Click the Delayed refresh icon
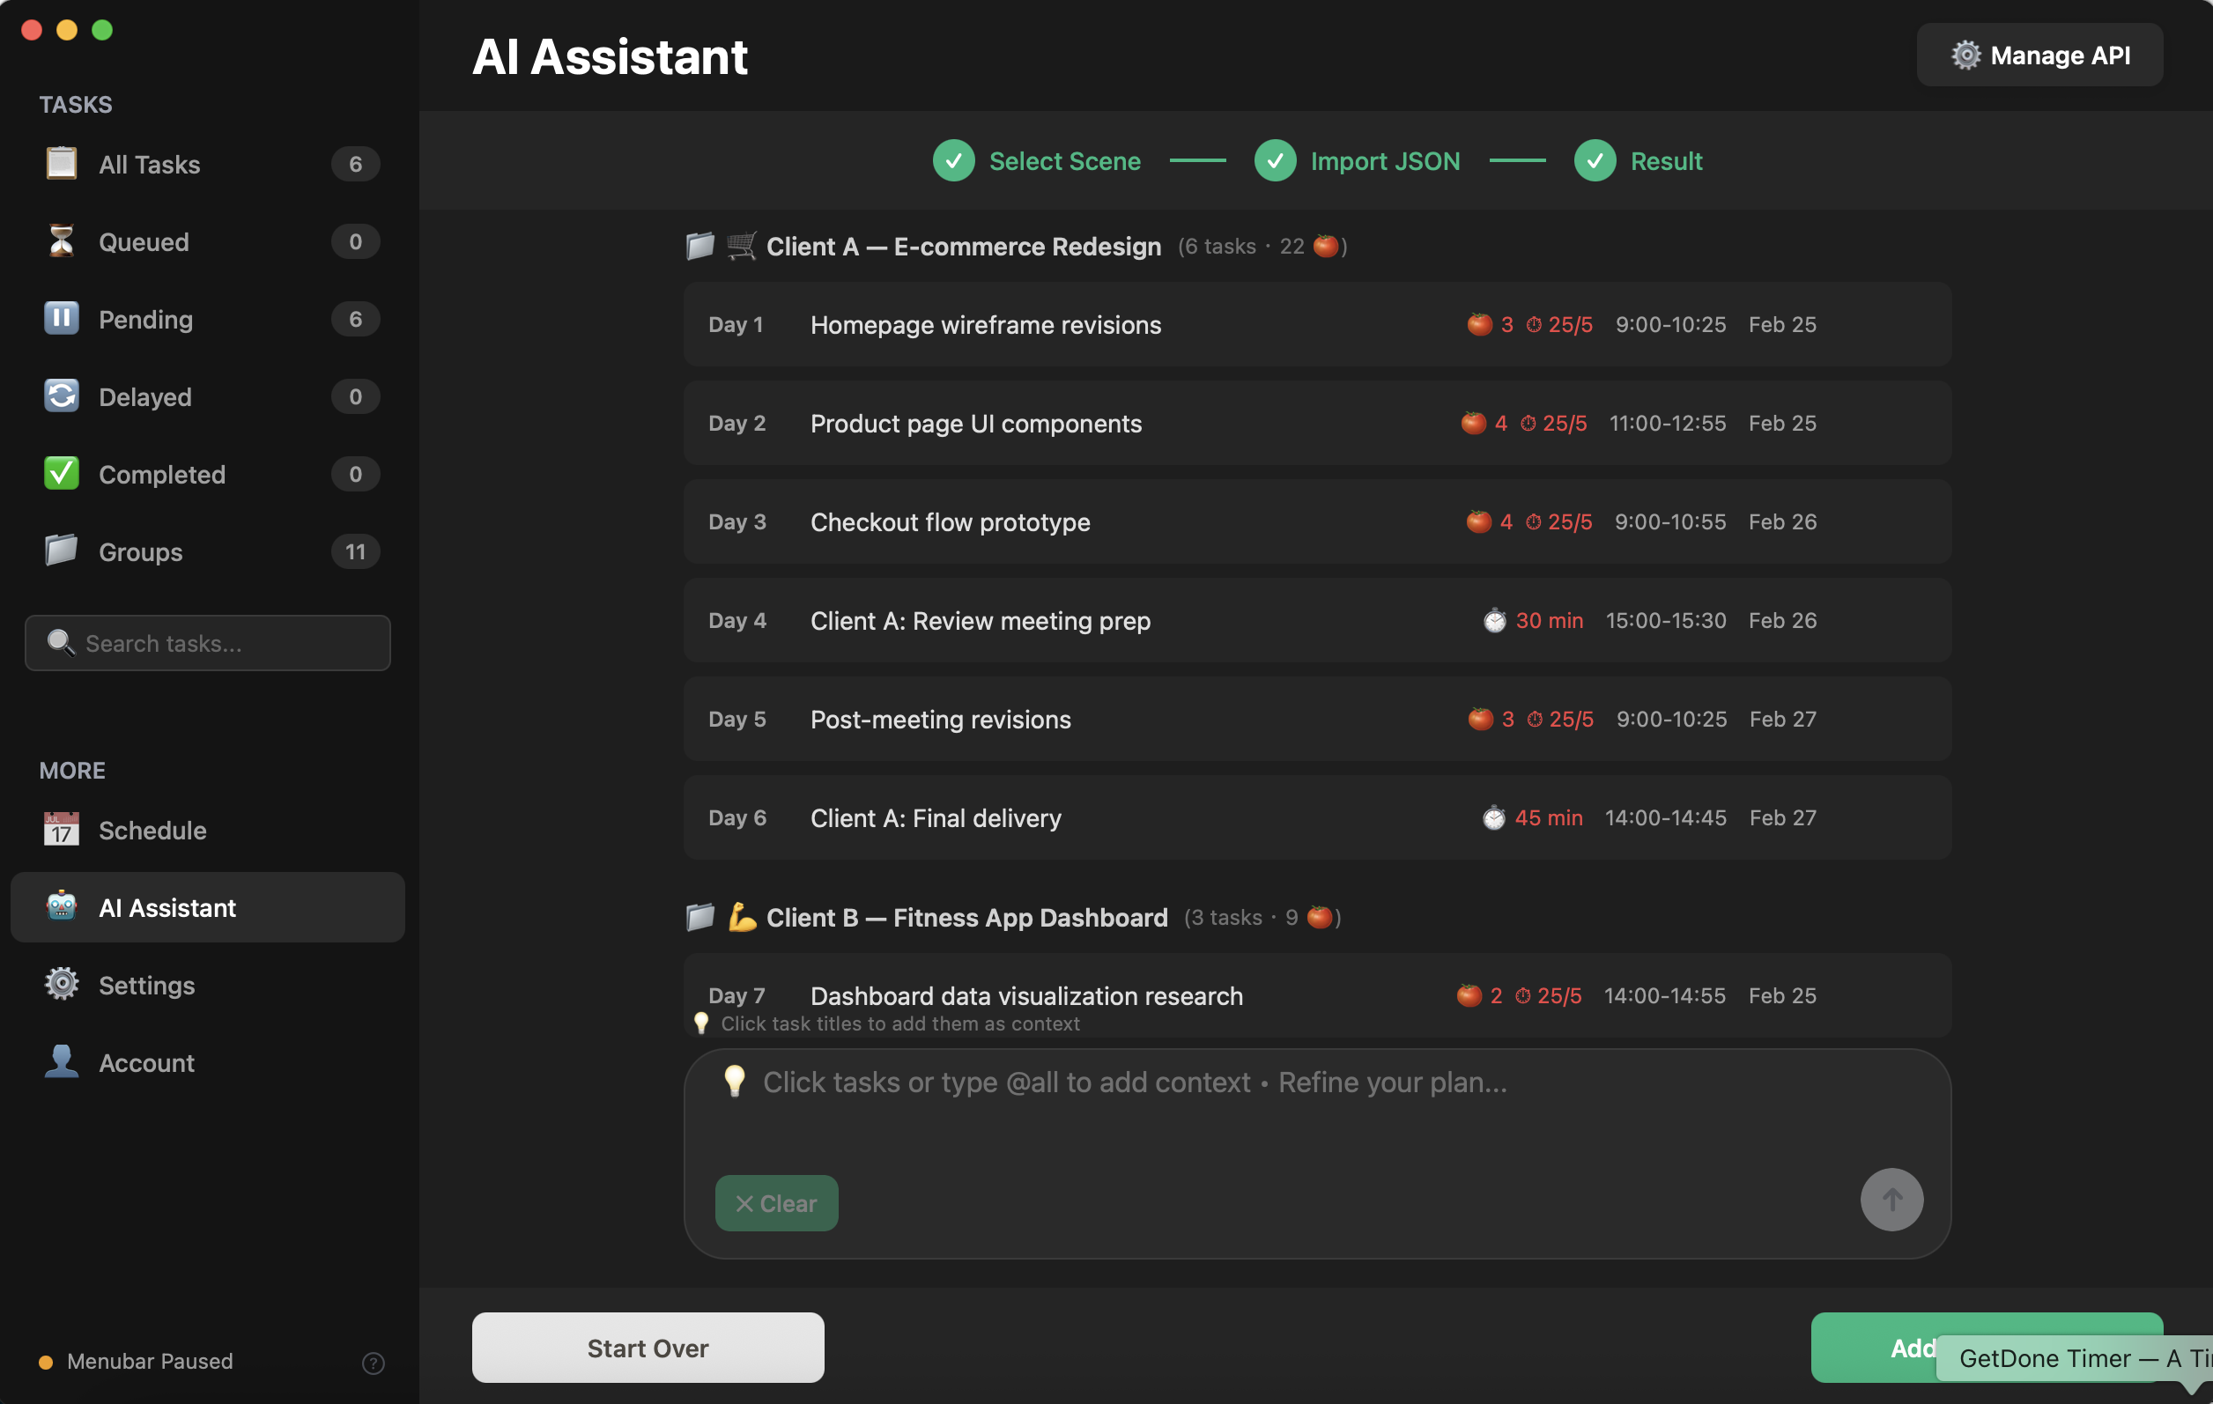2213x1404 pixels. (61, 396)
